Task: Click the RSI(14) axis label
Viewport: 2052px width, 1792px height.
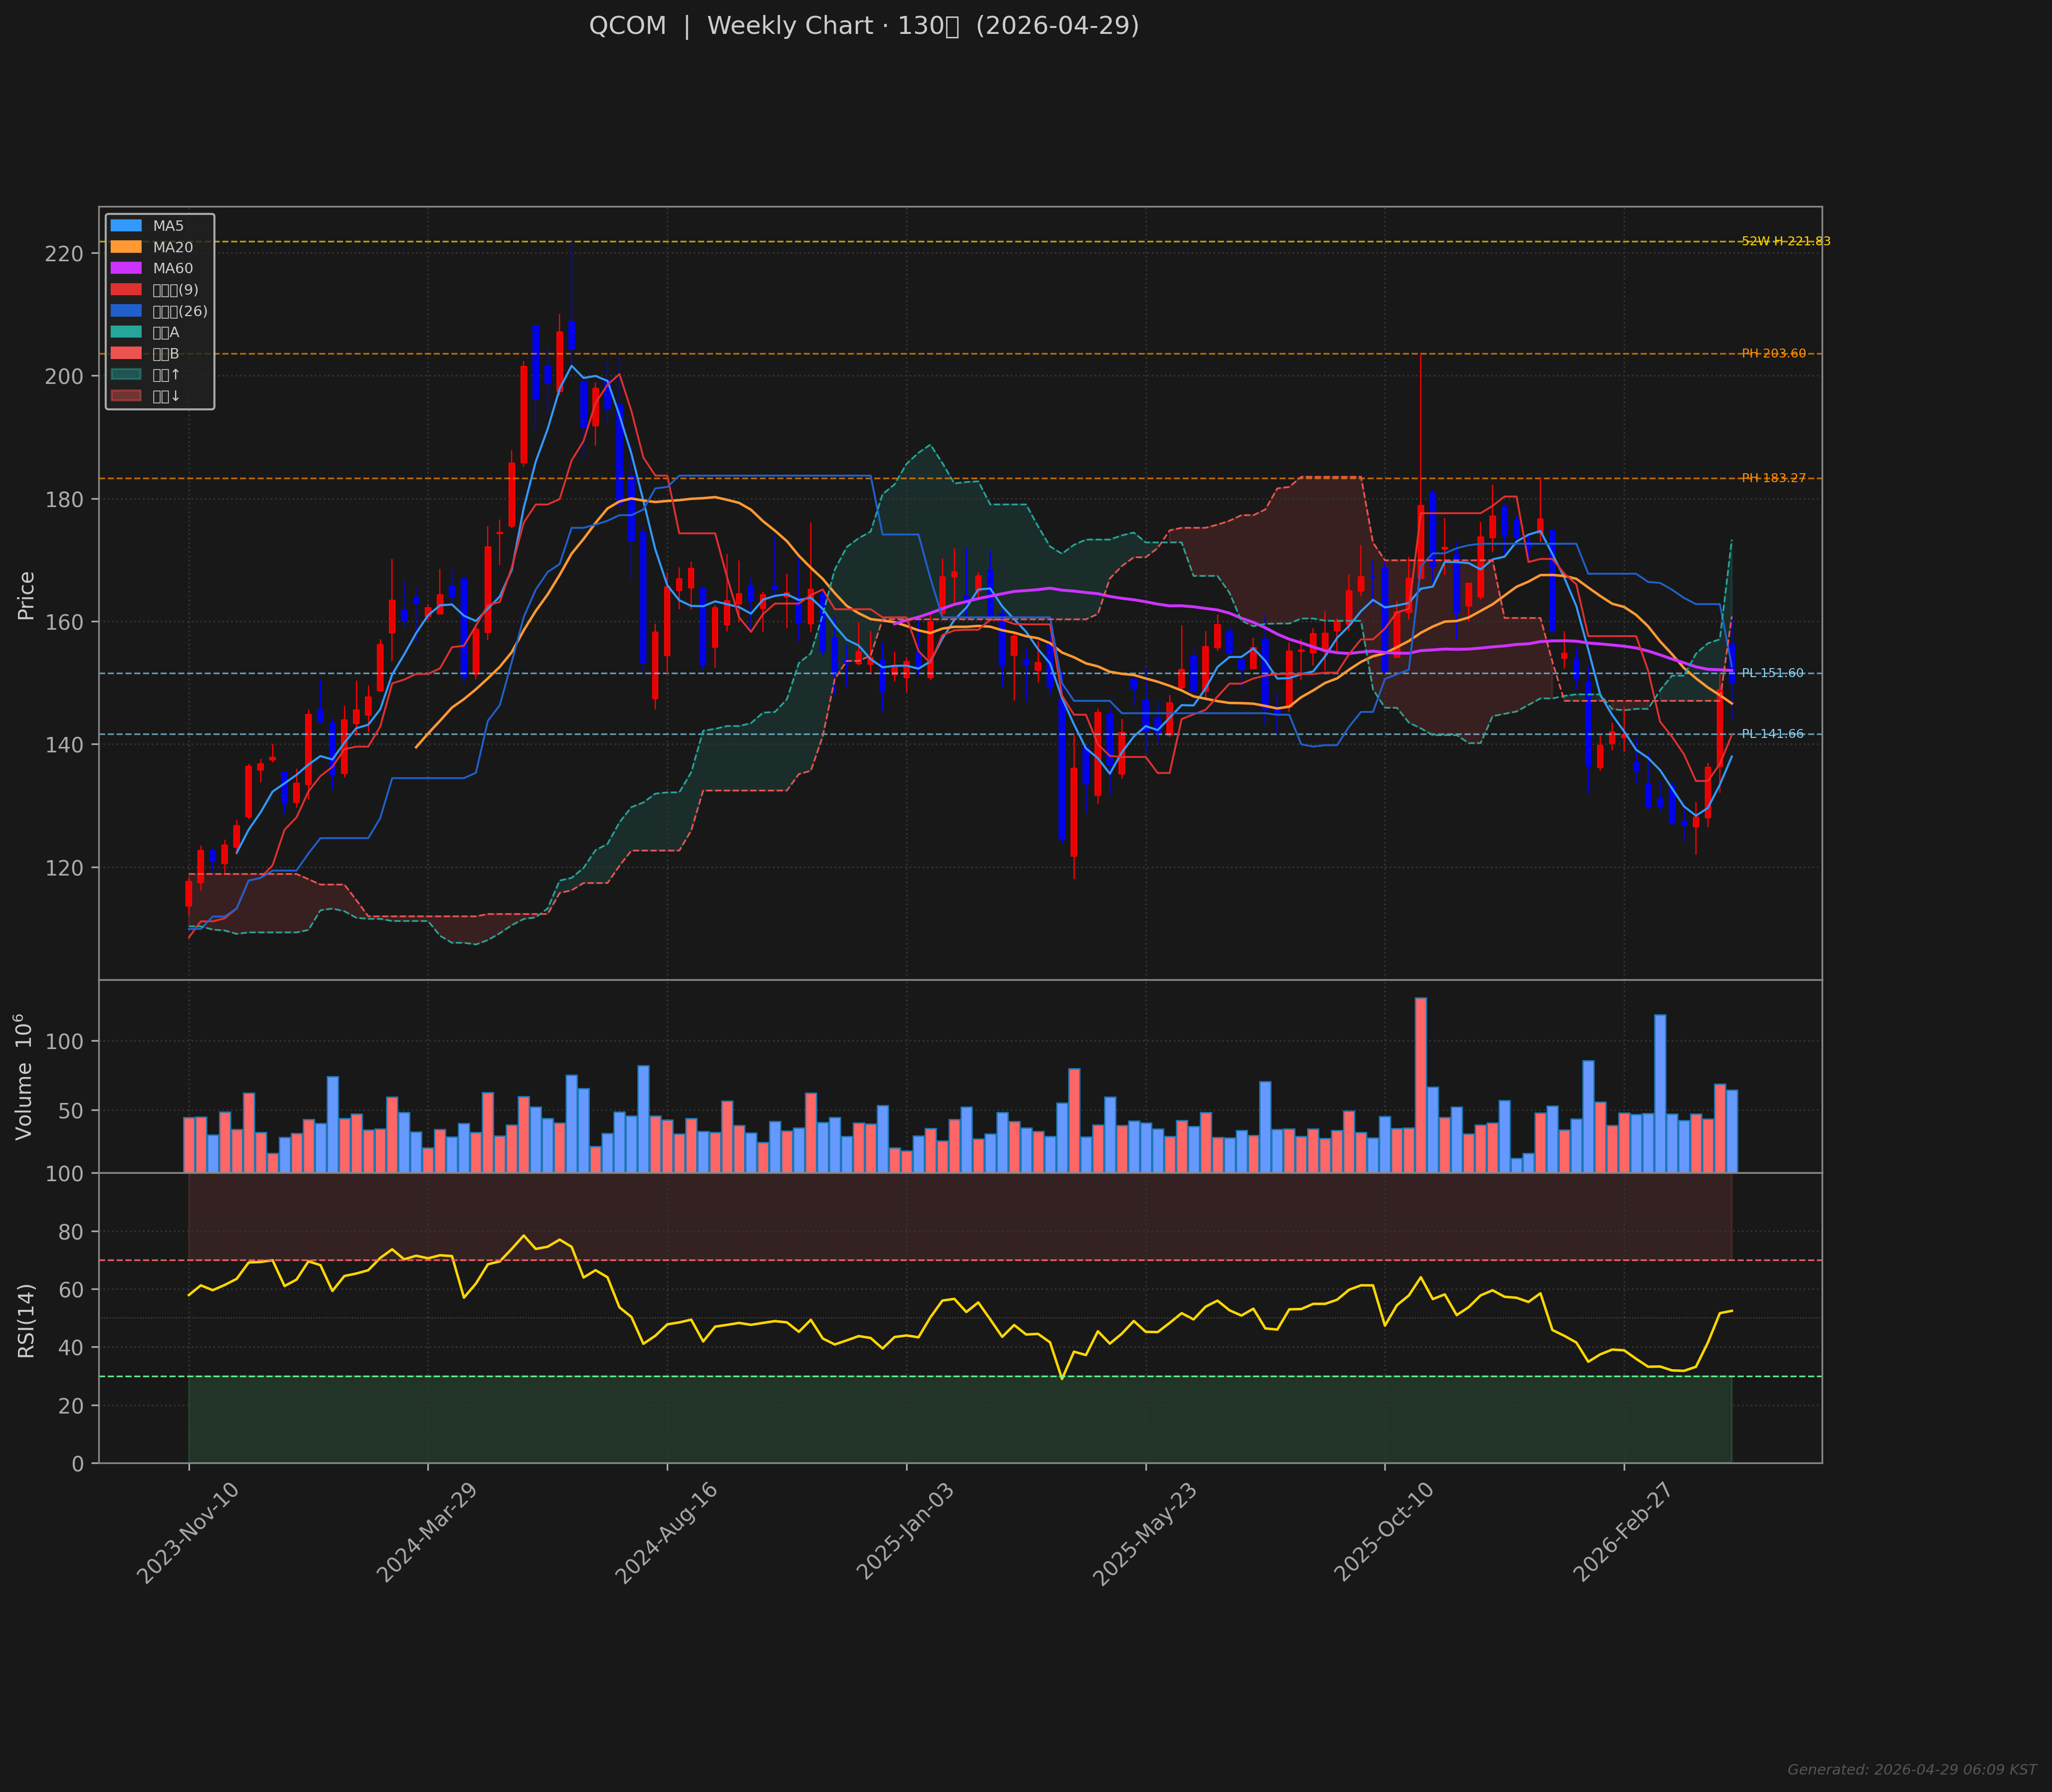Action: point(26,1320)
